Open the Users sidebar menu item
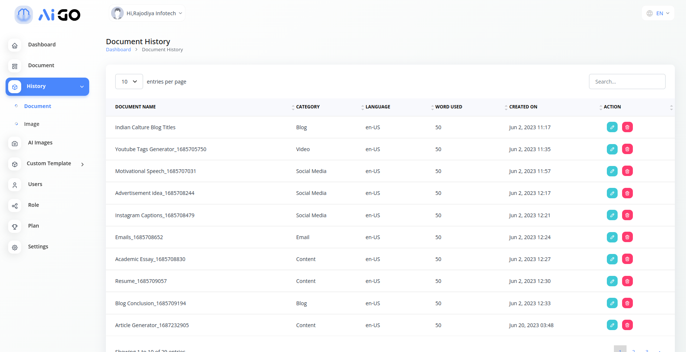This screenshot has width=686, height=352. pos(35,184)
